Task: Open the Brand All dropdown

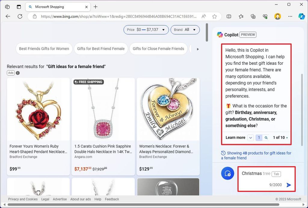Action: tap(185, 30)
